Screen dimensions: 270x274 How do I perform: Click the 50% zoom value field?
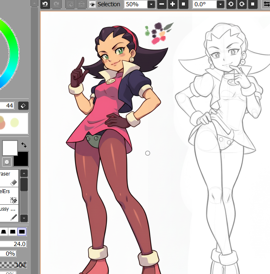pos(136,4)
